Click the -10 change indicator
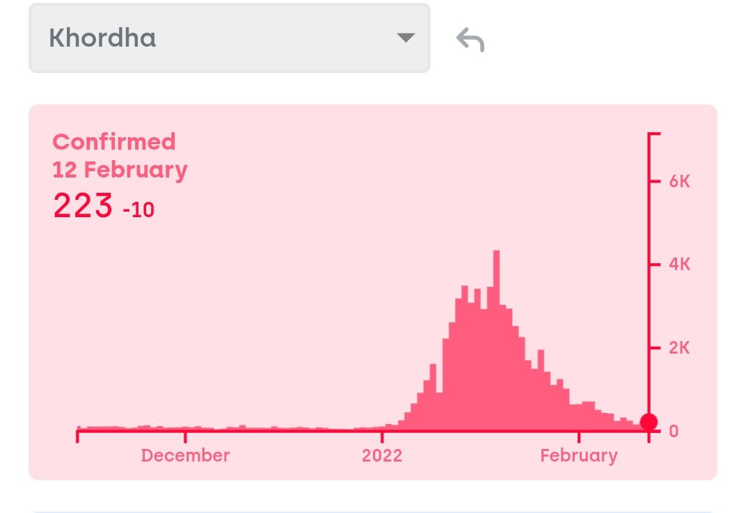The image size is (748, 513). (138, 210)
